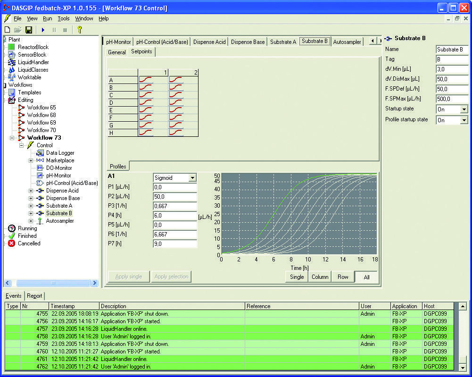Select the ReactorBlock grid icon

pyautogui.click(x=12, y=47)
